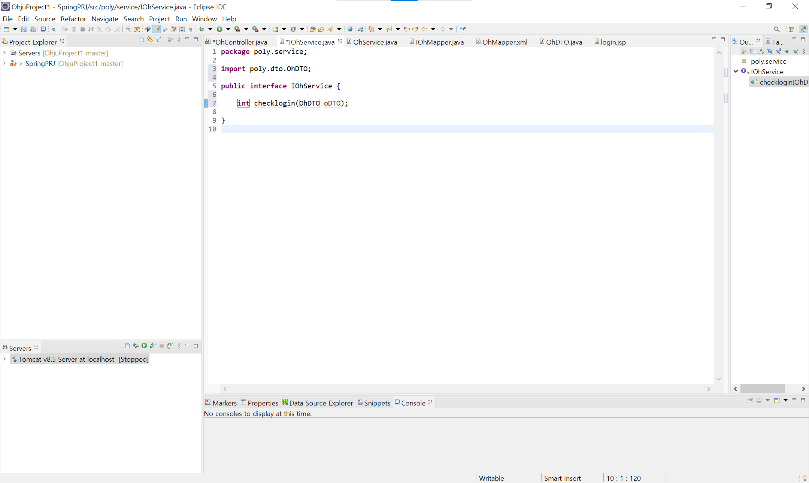Toggle Hide Fields in the Outline view
Viewport: 809px width, 483px height.
coord(770,51)
